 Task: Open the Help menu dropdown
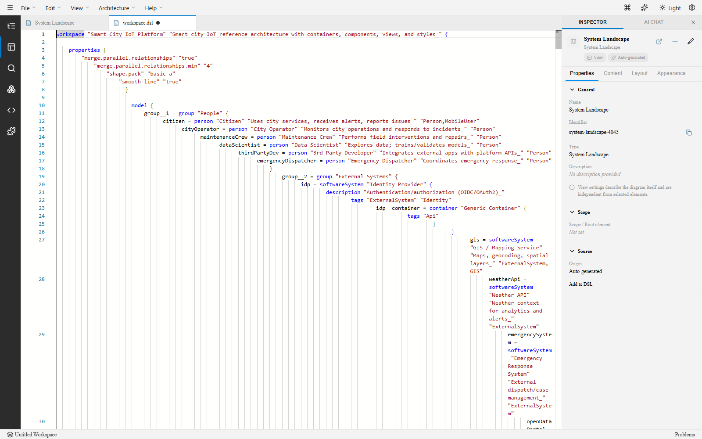154,8
